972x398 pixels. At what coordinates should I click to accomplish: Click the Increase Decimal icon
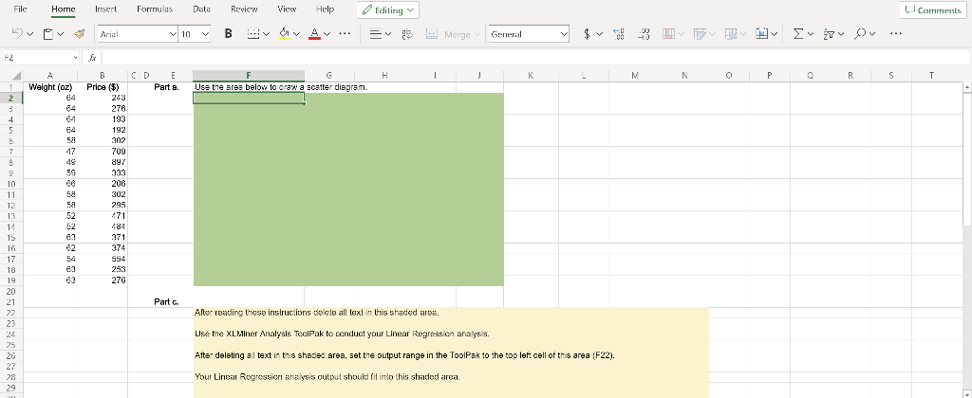click(x=618, y=34)
